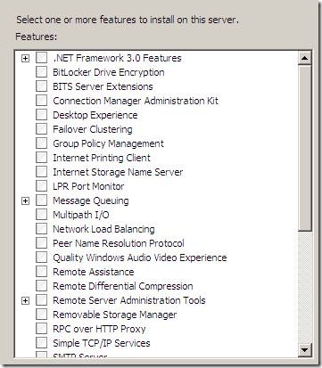Select the RPC over HTTP Proxy label
This screenshot has height=368, width=322.
click(x=99, y=329)
